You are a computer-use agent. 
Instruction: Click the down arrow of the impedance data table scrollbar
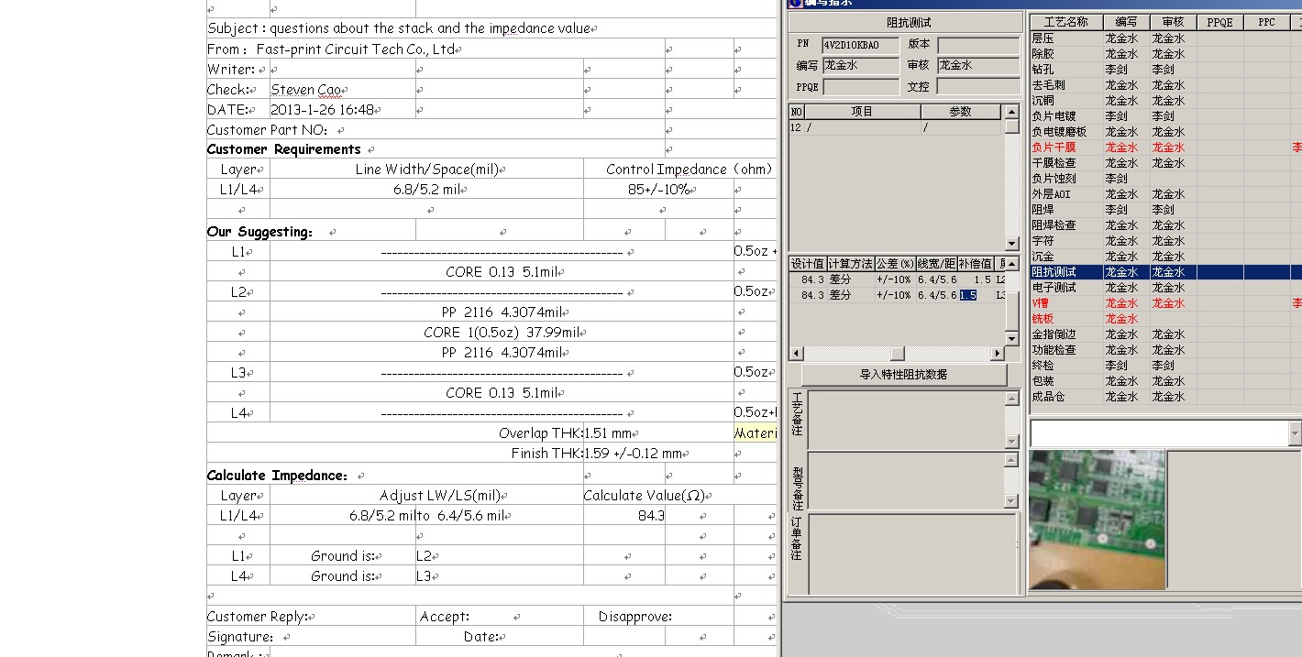pos(1012,338)
